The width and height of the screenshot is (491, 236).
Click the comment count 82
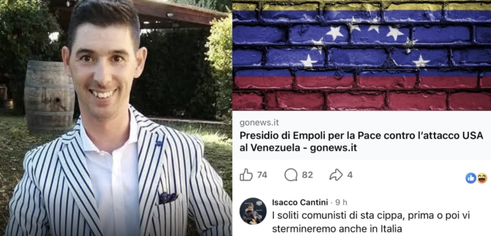[x=307, y=175]
